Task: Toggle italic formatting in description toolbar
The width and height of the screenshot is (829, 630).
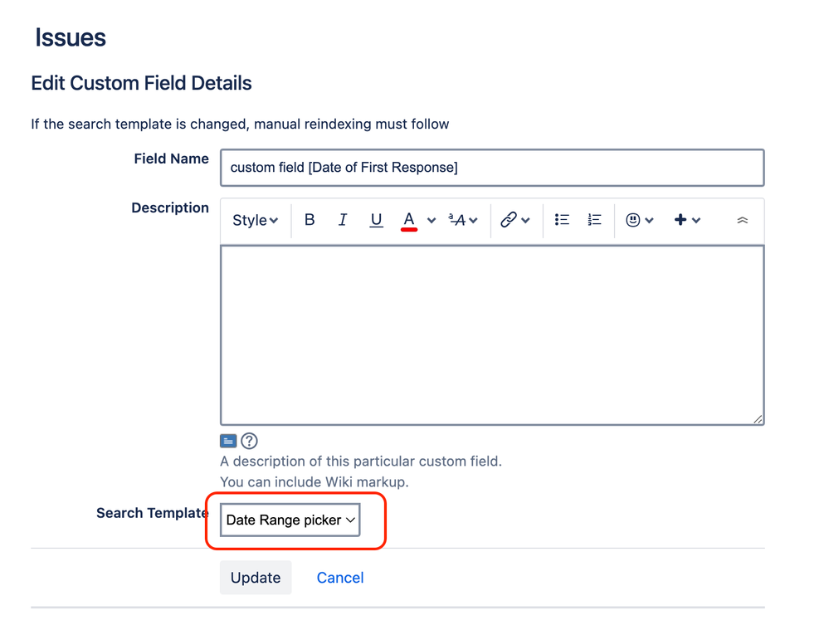Action: point(343,220)
